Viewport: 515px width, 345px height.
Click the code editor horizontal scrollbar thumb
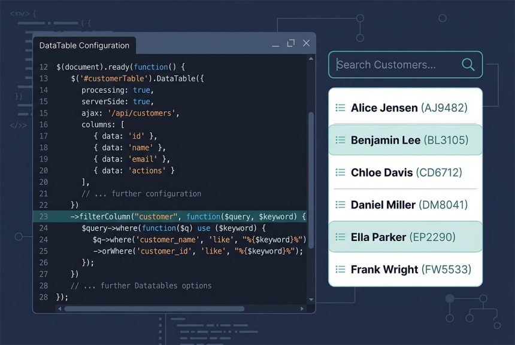(154, 309)
